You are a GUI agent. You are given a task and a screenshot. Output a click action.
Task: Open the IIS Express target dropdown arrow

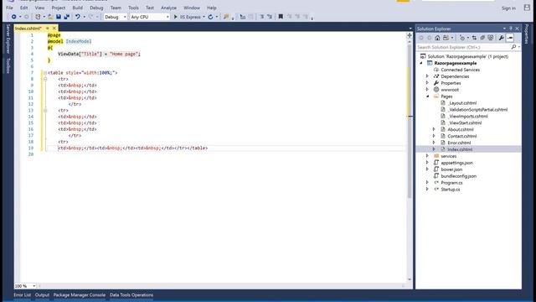coord(204,17)
